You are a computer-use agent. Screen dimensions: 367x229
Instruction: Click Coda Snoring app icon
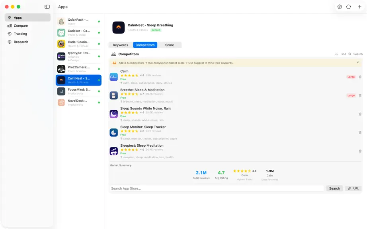[x=61, y=44]
